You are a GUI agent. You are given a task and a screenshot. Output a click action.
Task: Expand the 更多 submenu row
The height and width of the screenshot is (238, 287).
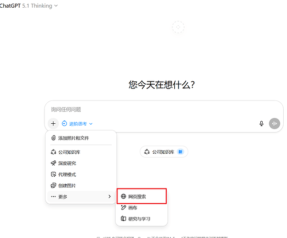pyautogui.click(x=81, y=197)
